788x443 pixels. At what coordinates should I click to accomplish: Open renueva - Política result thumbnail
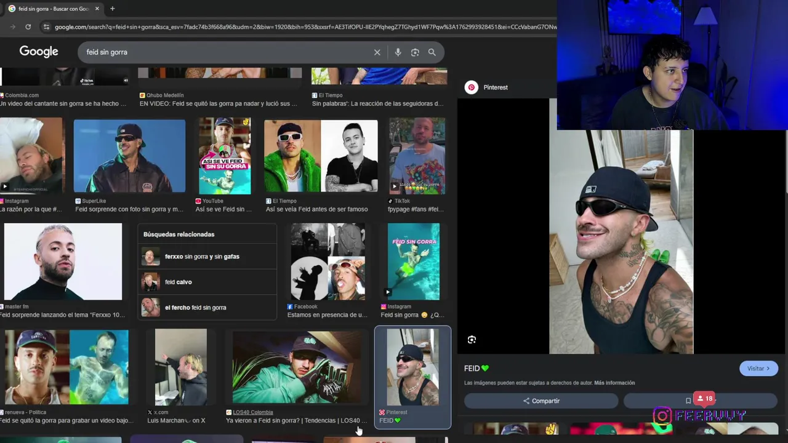tap(66, 367)
